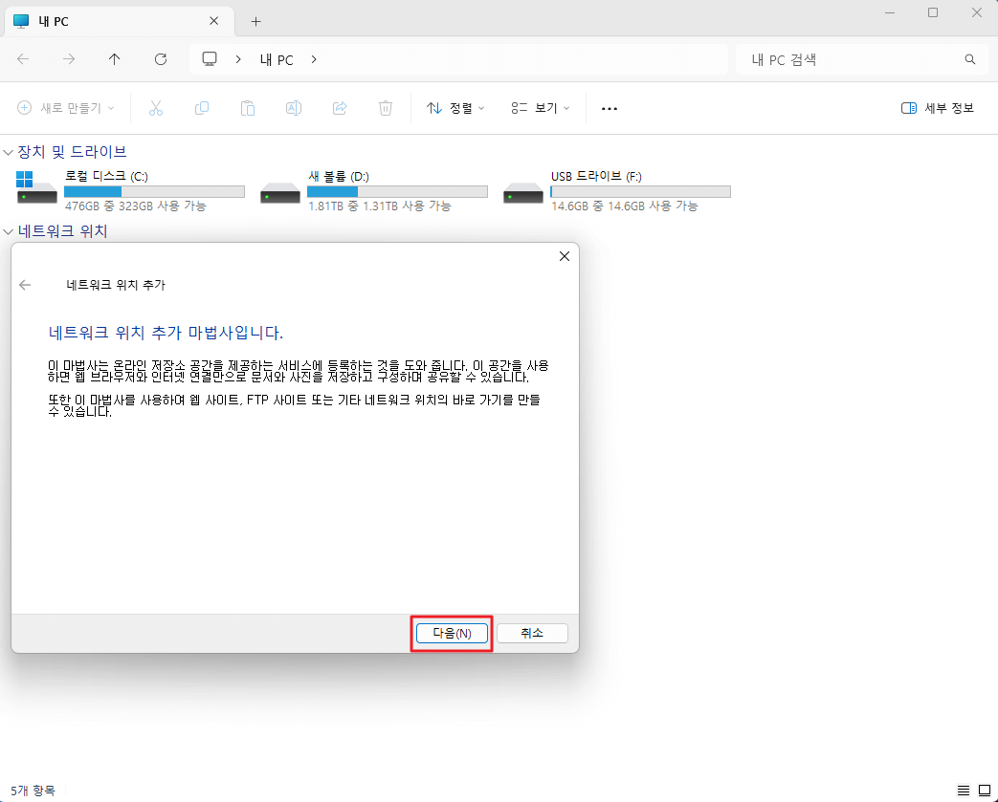Click the wizard back arrow
Image resolution: width=998 pixels, height=802 pixels.
(25, 285)
